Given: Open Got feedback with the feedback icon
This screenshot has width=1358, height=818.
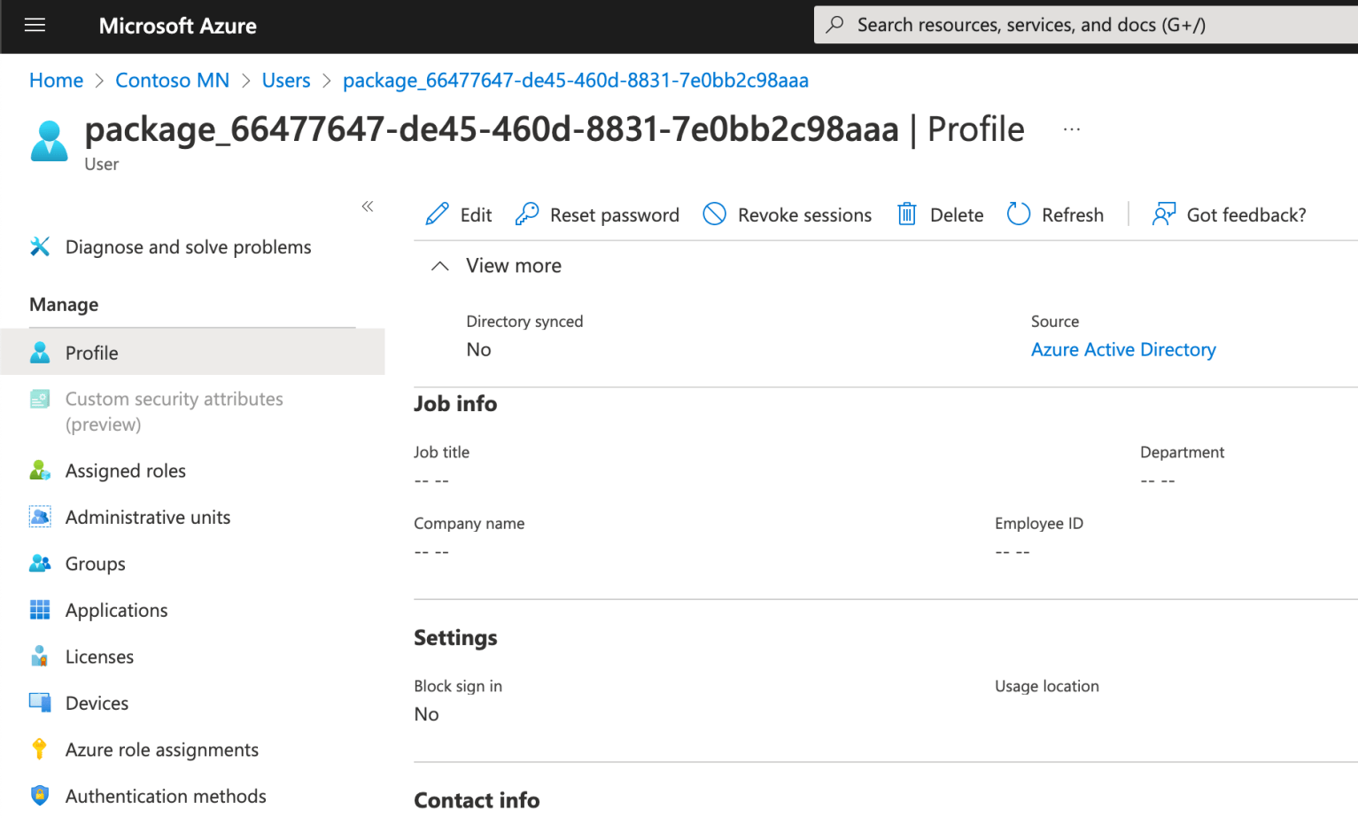Looking at the screenshot, I should pos(1163,214).
